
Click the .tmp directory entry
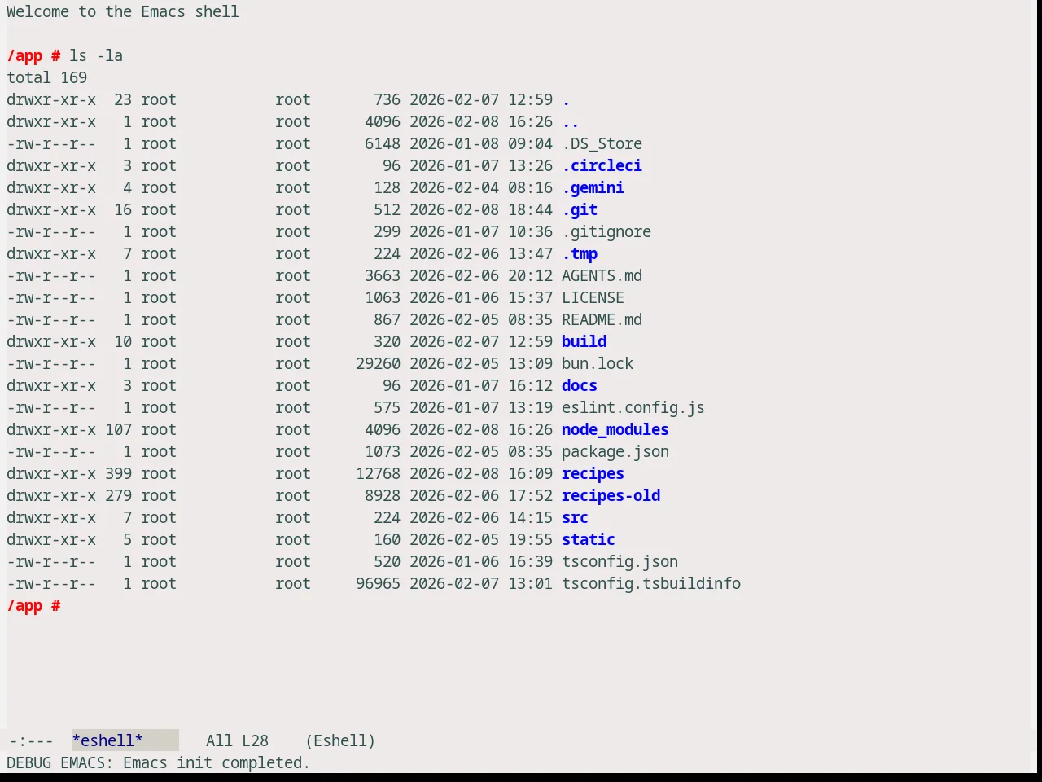580,253
